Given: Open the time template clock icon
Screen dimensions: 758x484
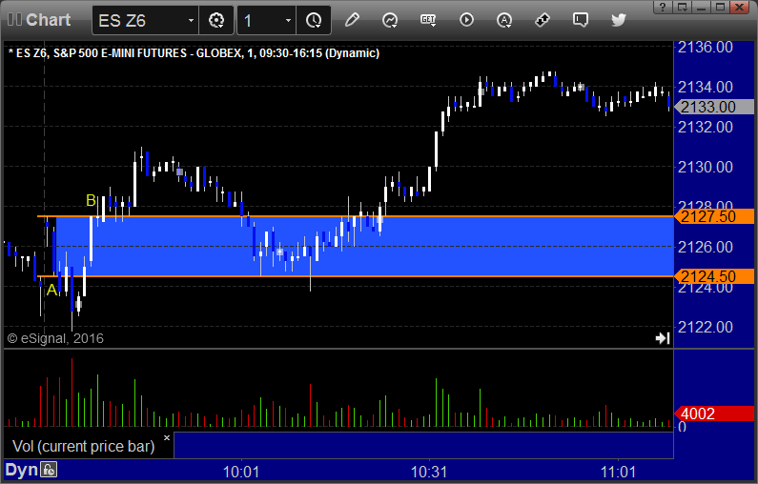Looking at the screenshot, I should 314,20.
